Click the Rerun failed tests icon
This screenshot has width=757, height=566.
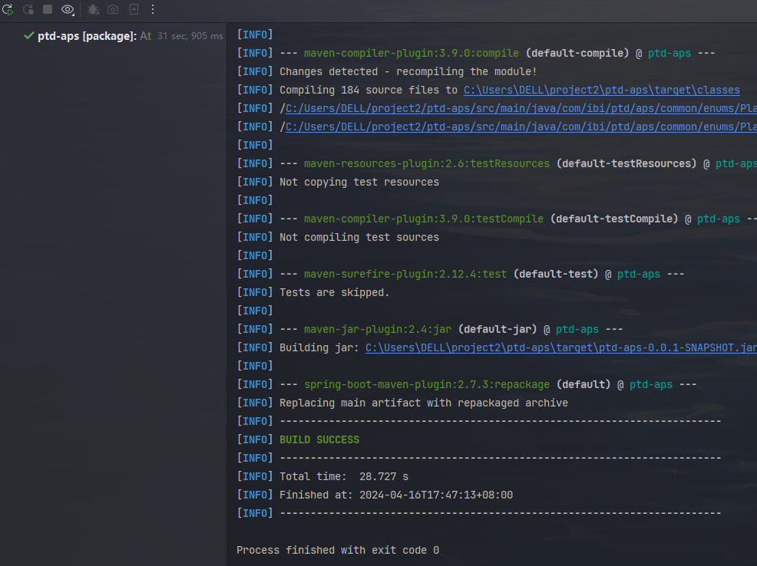pos(28,9)
